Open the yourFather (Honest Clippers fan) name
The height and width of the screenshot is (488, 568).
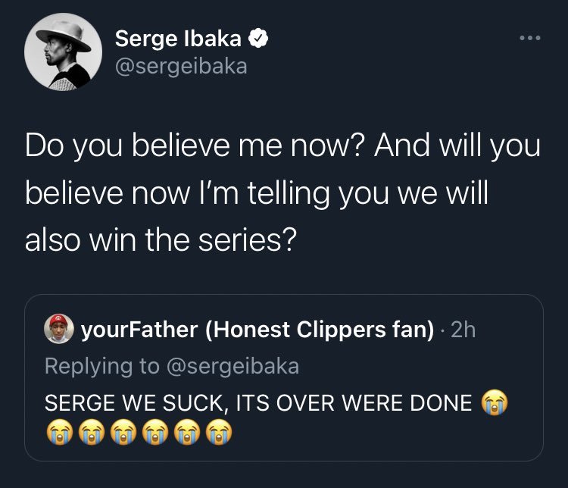(x=256, y=330)
